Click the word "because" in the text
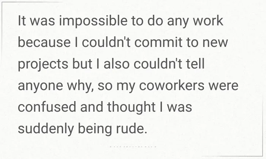This screenshot has height=159, width=266. [44, 42]
